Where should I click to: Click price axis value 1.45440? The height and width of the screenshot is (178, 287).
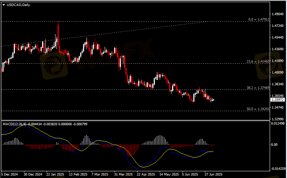coord(277,38)
